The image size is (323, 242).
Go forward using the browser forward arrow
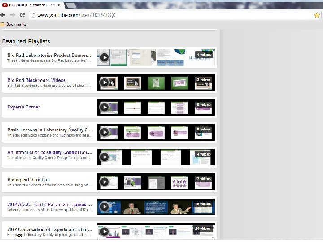coord(13,15)
